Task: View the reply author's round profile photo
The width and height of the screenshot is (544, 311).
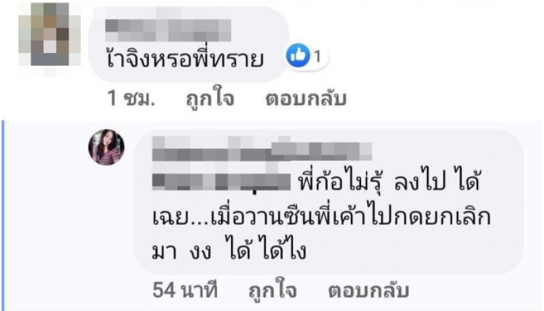Action: pyautogui.click(x=107, y=147)
